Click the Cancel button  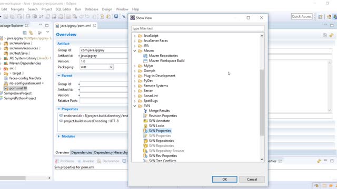coord(252,180)
